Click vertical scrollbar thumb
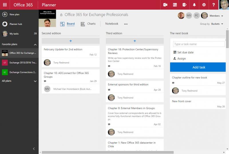229x154 pixels. point(227,39)
